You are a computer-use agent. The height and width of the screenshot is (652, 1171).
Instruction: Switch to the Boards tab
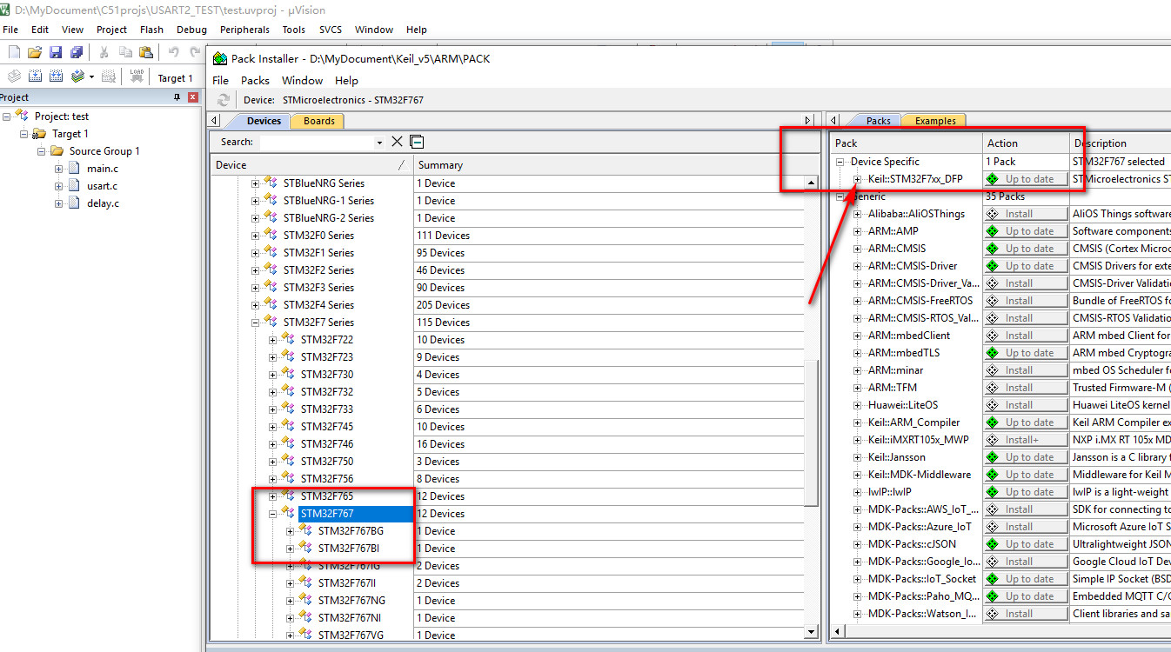tap(318, 121)
